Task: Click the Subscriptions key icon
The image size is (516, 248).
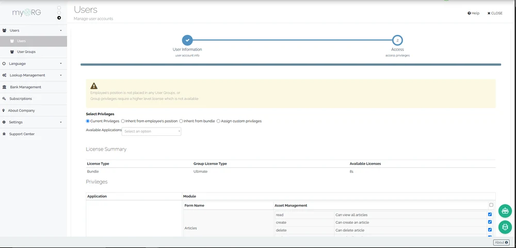Action: (x=4, y=98)
